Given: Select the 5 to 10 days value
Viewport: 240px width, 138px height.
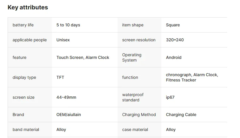Looking at the screenshot, I should [x=68, y=25].
